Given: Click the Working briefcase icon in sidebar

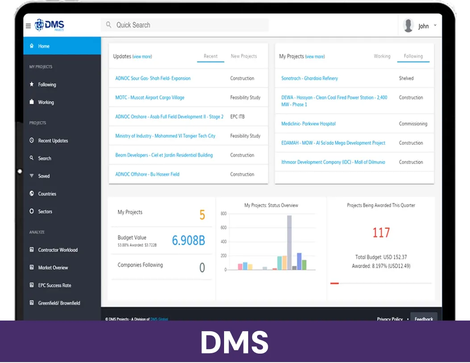Looking at the screenshot, I should (x=31, y=102).
